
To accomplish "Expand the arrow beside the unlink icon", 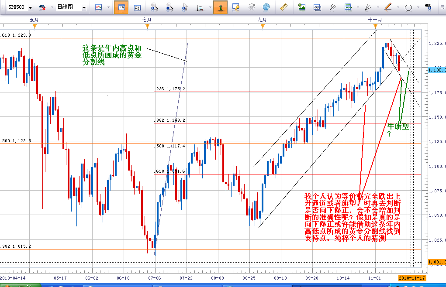I will point(52,7).
